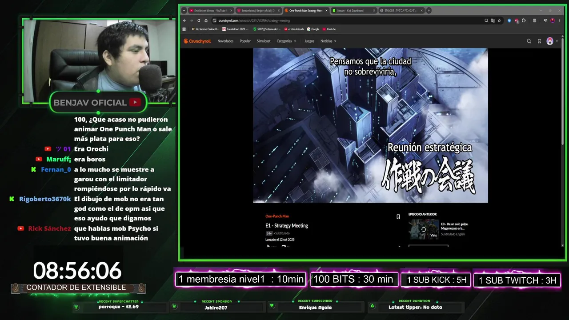
Task: Click YouTube icon on BENJAV OFICIAL banner
Action: coord(135,102)
